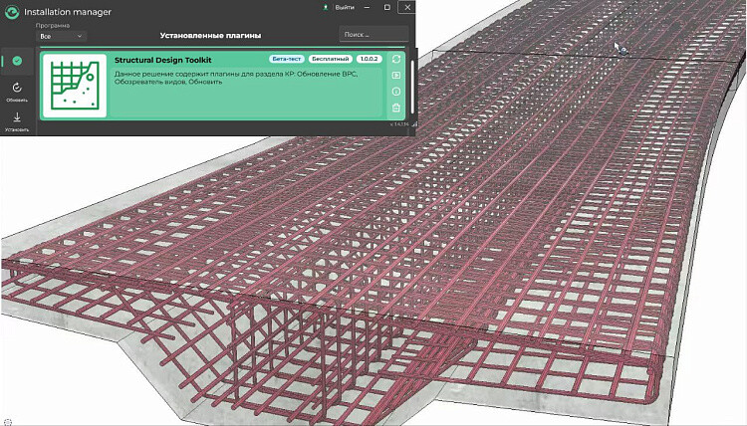
Task: Show plugin info via the info icon
Action: 396,91
